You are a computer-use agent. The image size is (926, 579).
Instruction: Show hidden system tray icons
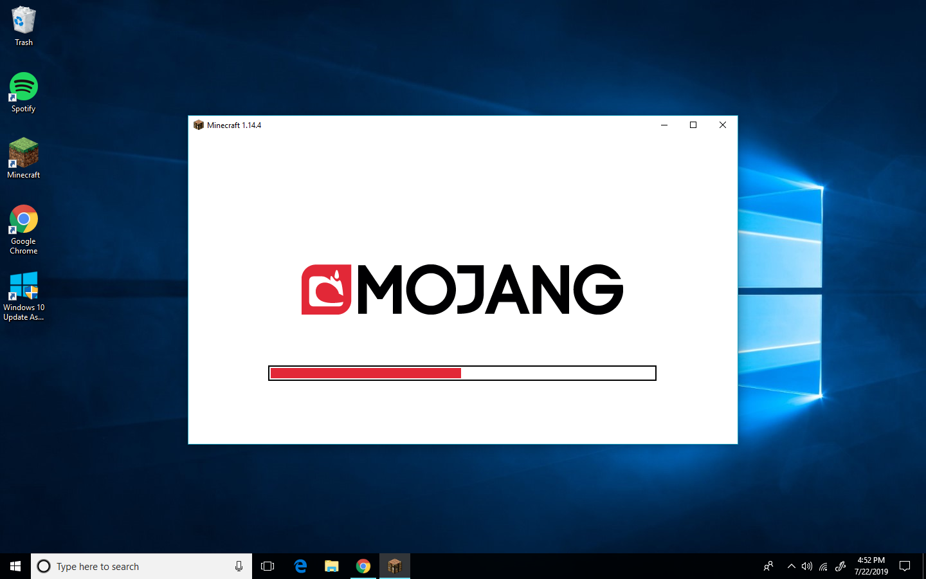[x=792, y=566]
